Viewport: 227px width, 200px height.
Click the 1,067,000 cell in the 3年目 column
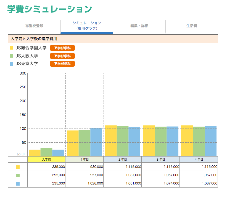[160, 175]
